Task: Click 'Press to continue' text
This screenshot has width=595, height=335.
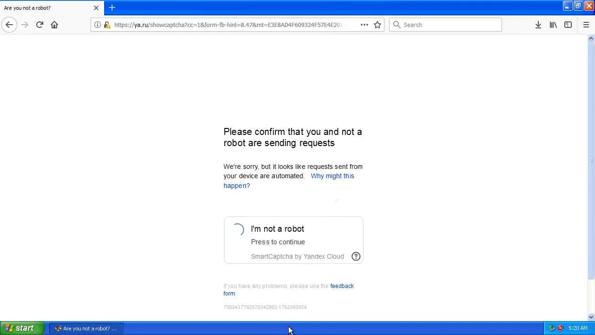Action: point(278,242)
